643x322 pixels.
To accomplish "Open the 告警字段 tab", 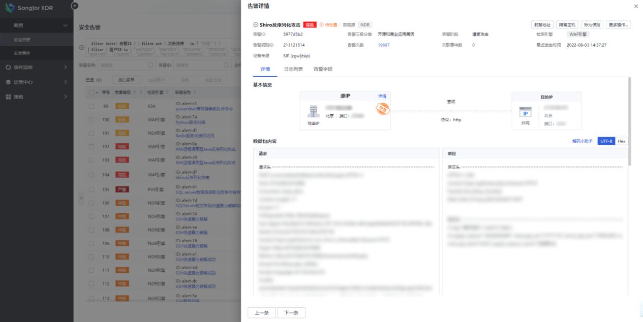I will (323, 69).
